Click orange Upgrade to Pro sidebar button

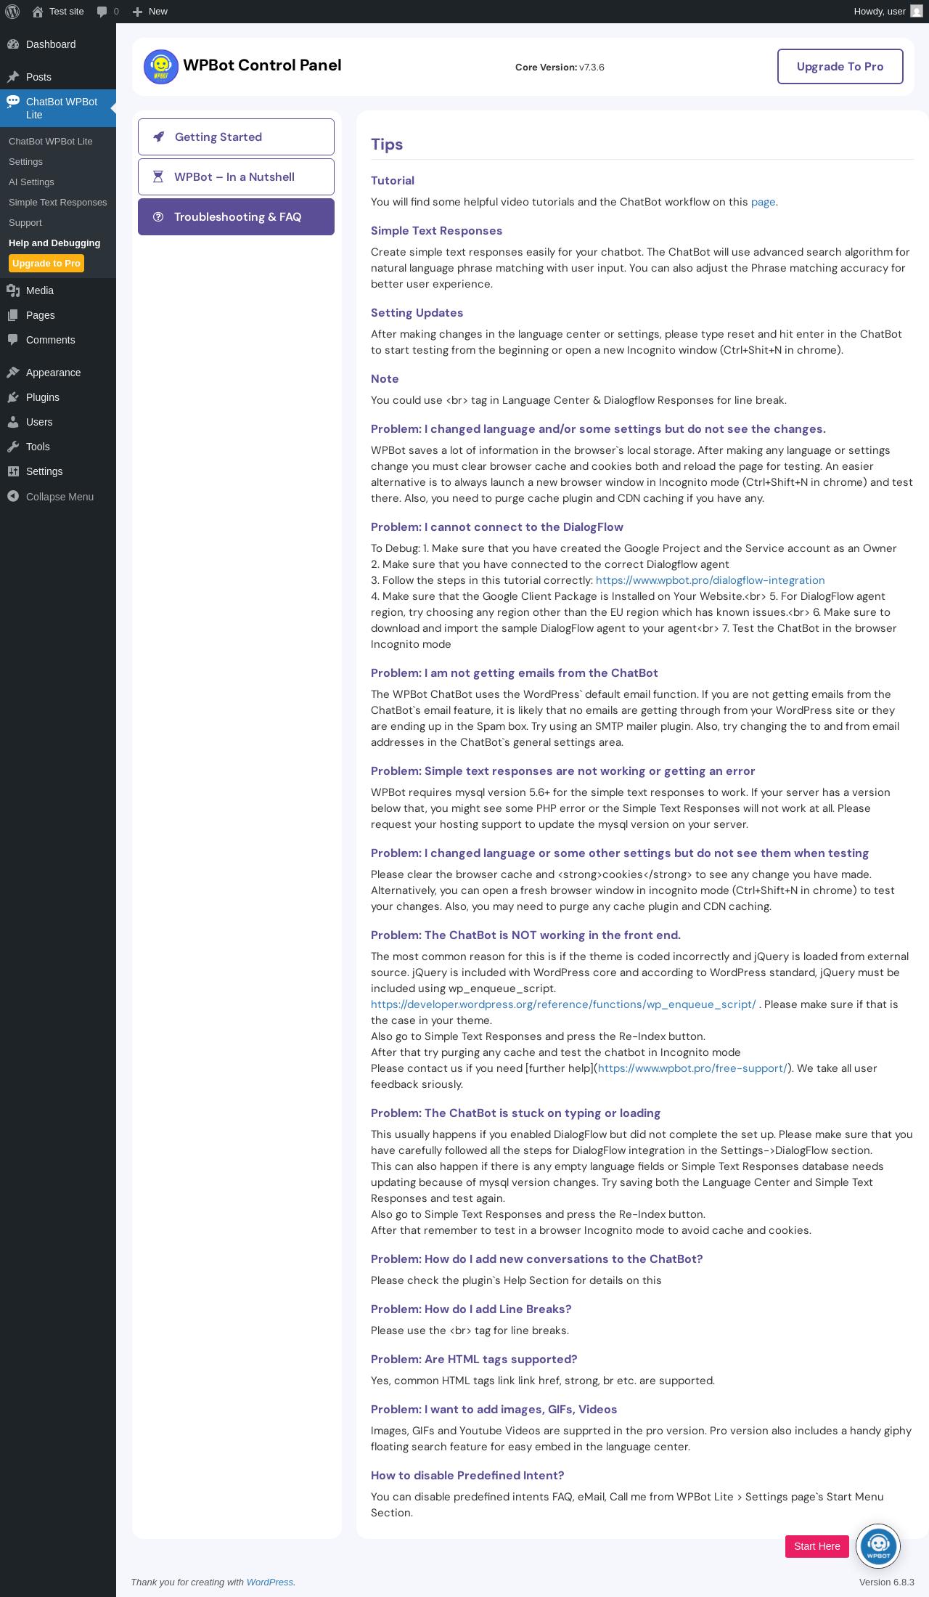pyautogui.click(x=46, y=264)
